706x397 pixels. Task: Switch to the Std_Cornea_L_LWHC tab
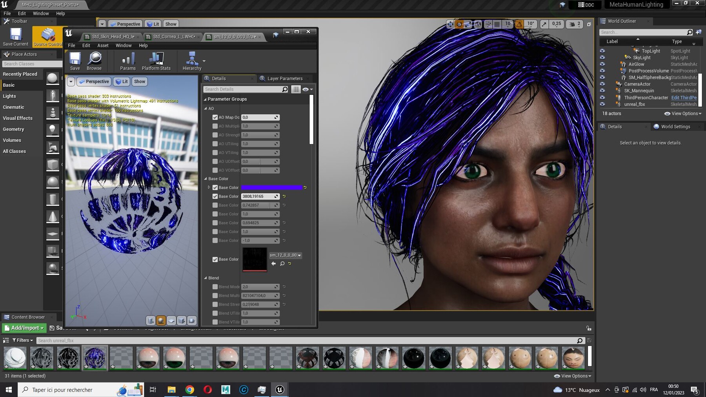pos(173,36)
